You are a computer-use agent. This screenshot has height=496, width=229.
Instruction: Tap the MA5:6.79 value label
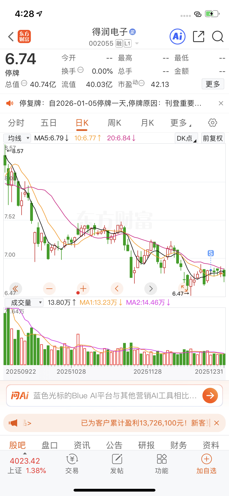point(51,138)
